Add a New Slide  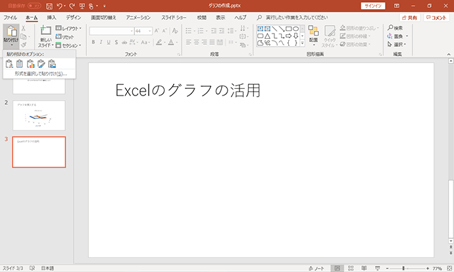pyautogui.click(x=46, y=36)
